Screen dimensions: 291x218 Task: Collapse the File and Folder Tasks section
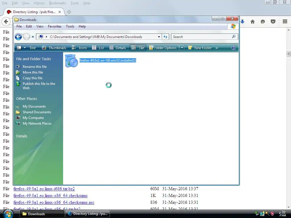point(34,59)
